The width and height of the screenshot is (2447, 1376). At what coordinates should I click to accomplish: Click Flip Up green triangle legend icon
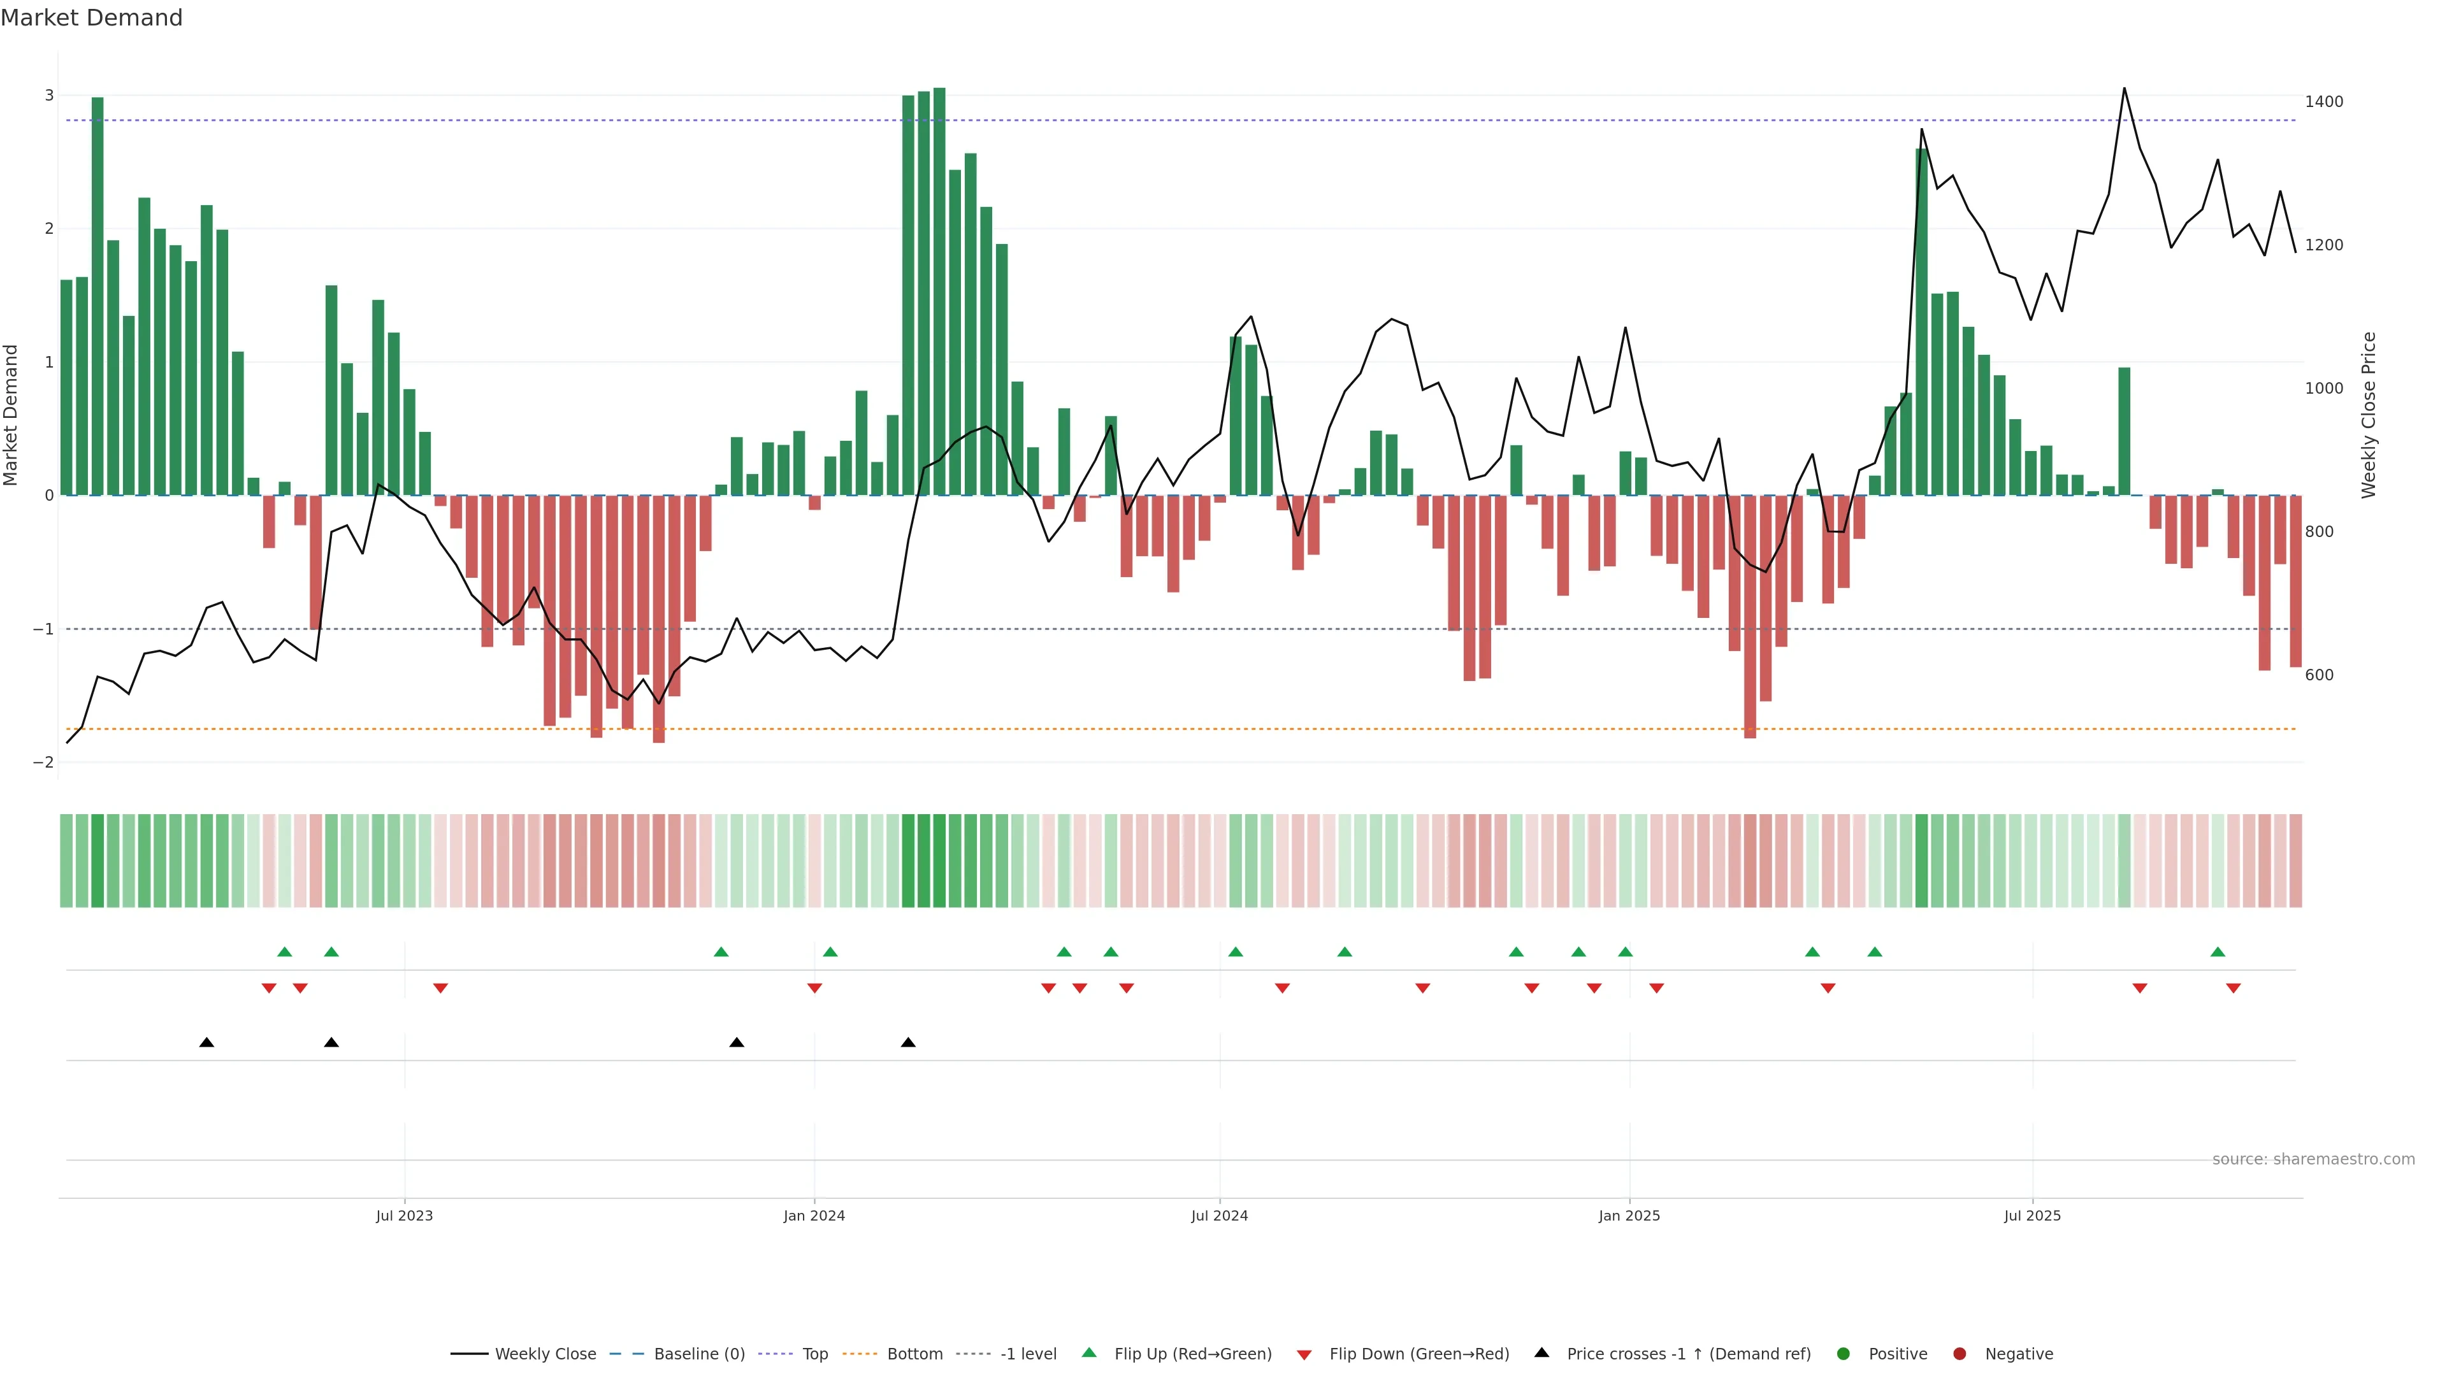pyautogui.click(x=1090, y=1353)
